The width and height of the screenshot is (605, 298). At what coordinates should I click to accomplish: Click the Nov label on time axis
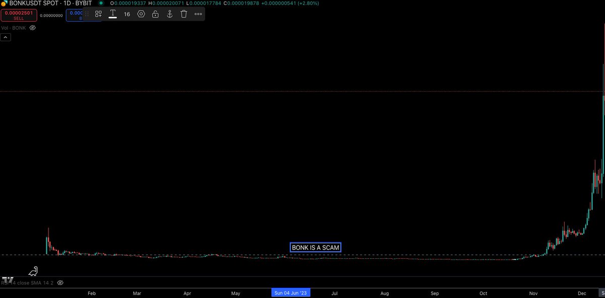533,293
